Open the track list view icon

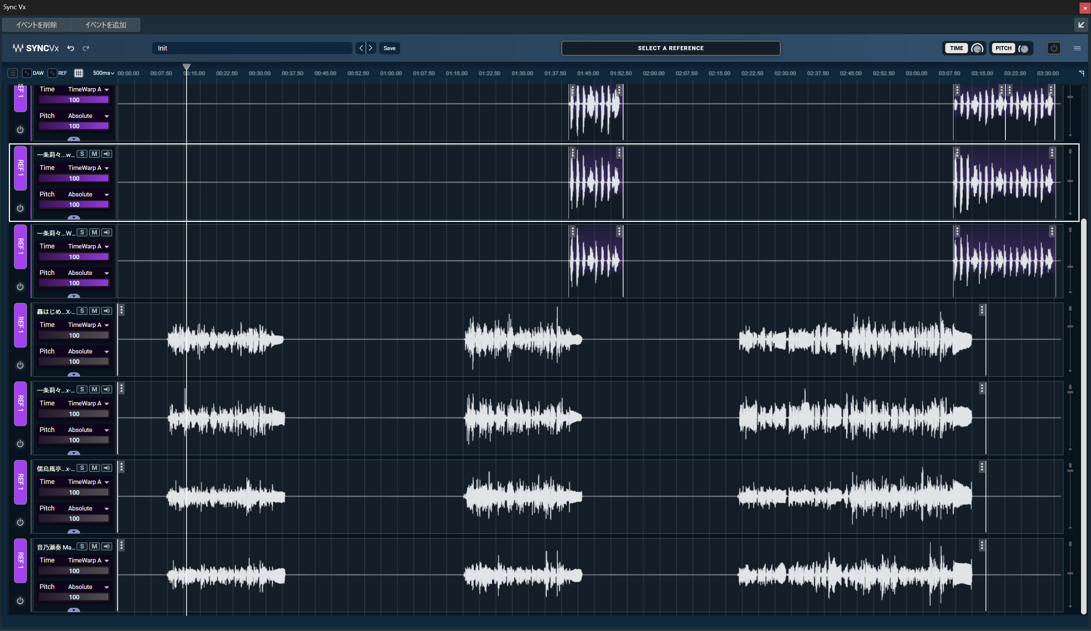(13, 73)
